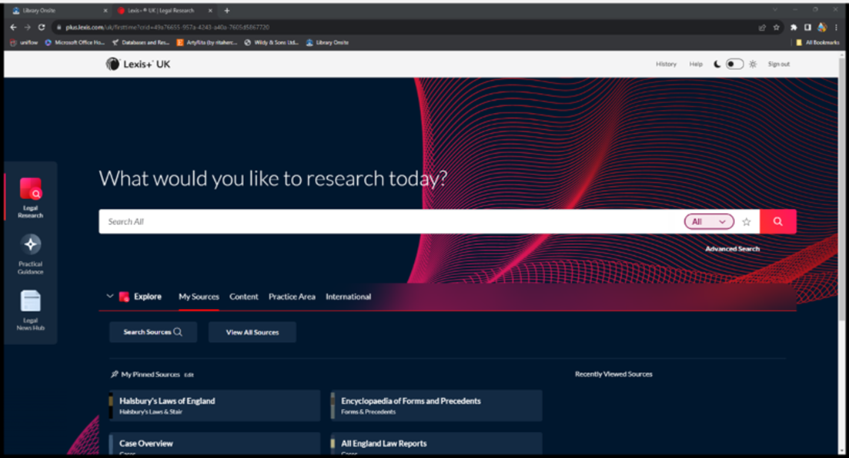Toggle the dark/light mode switch
This screenshot has width=849, height=458.
(x=734, y=64)
